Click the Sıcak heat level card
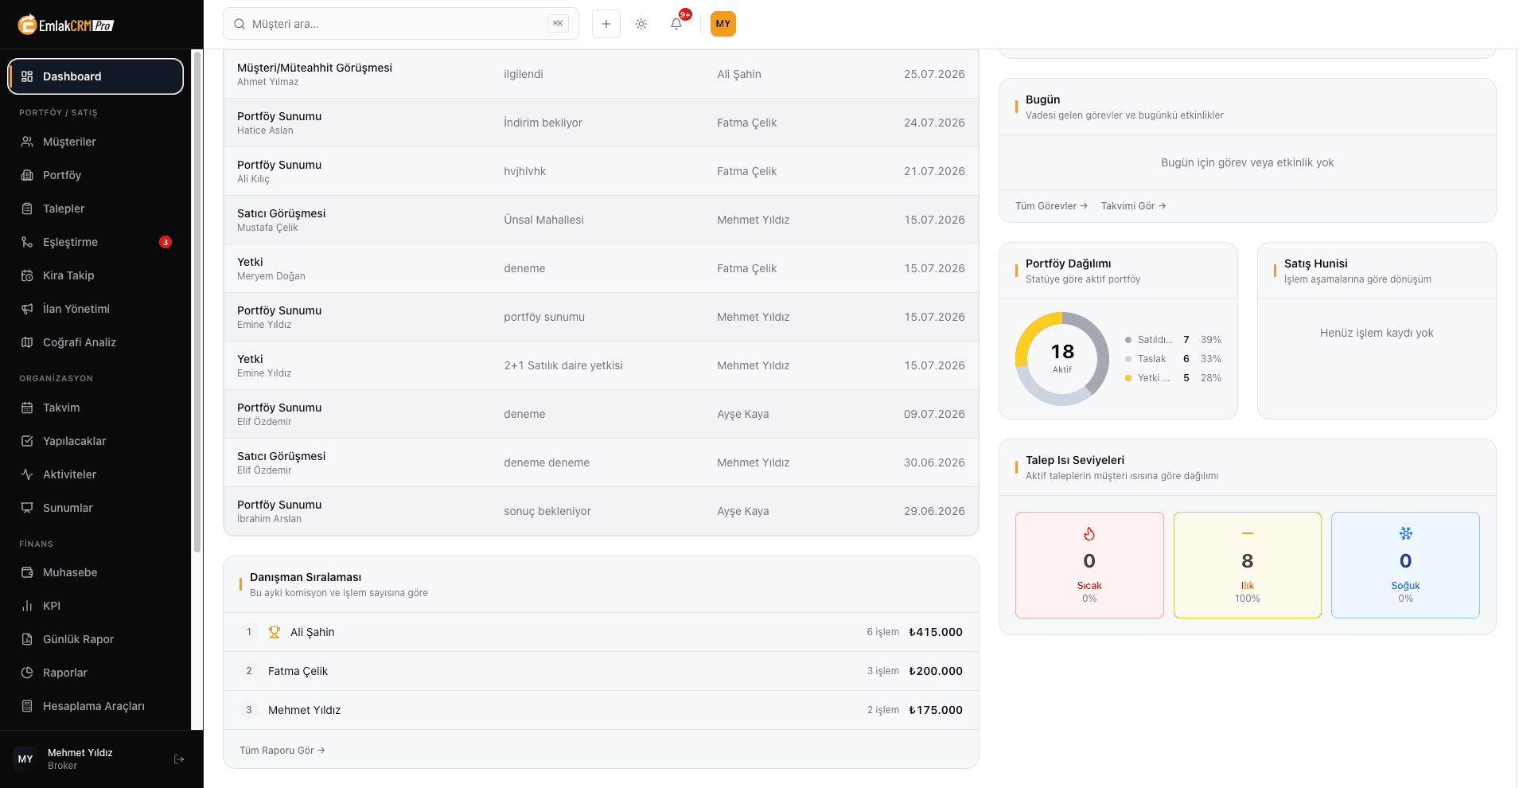Image resolution: width=1519 pixels, height=788 pixels. coord(1089,565)
